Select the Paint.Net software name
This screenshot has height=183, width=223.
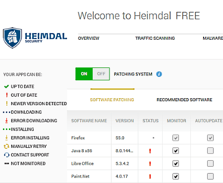click(80, 176)
